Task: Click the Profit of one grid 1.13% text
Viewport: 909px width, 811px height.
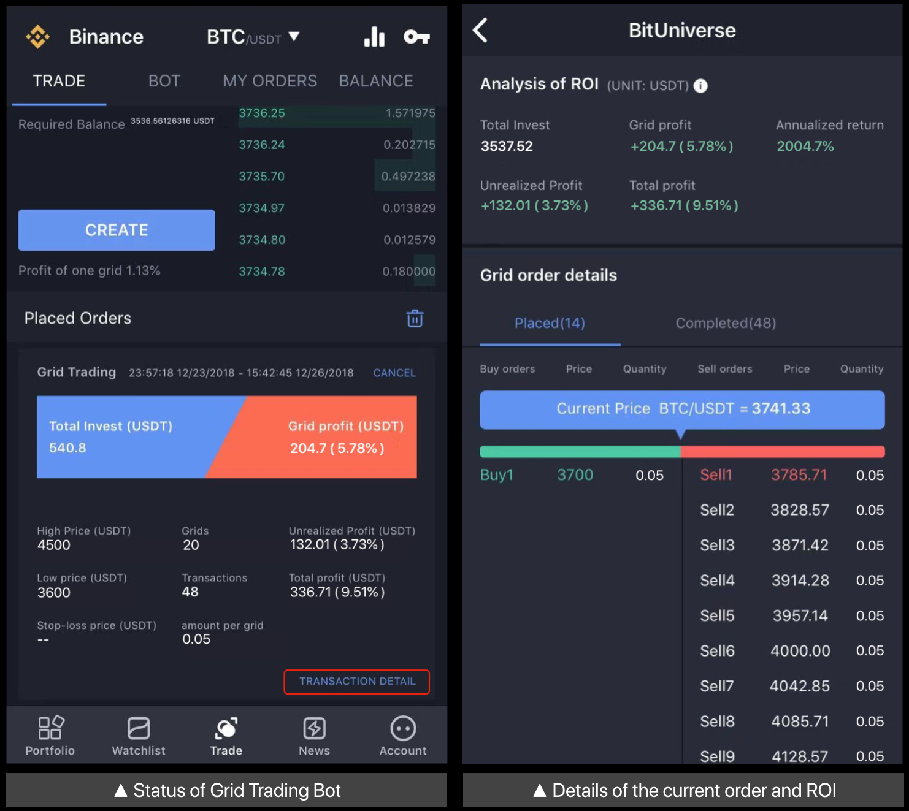Action: pyautogui.click(x=90, y=270)
